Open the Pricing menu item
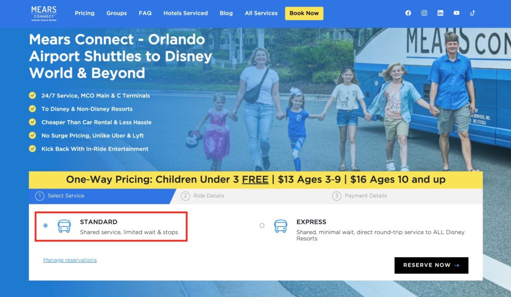 (x=84, y=13)
